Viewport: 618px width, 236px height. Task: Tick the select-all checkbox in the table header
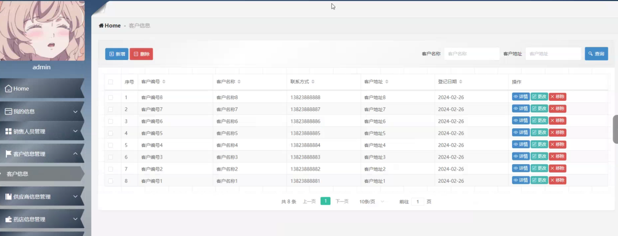[111, 82]
